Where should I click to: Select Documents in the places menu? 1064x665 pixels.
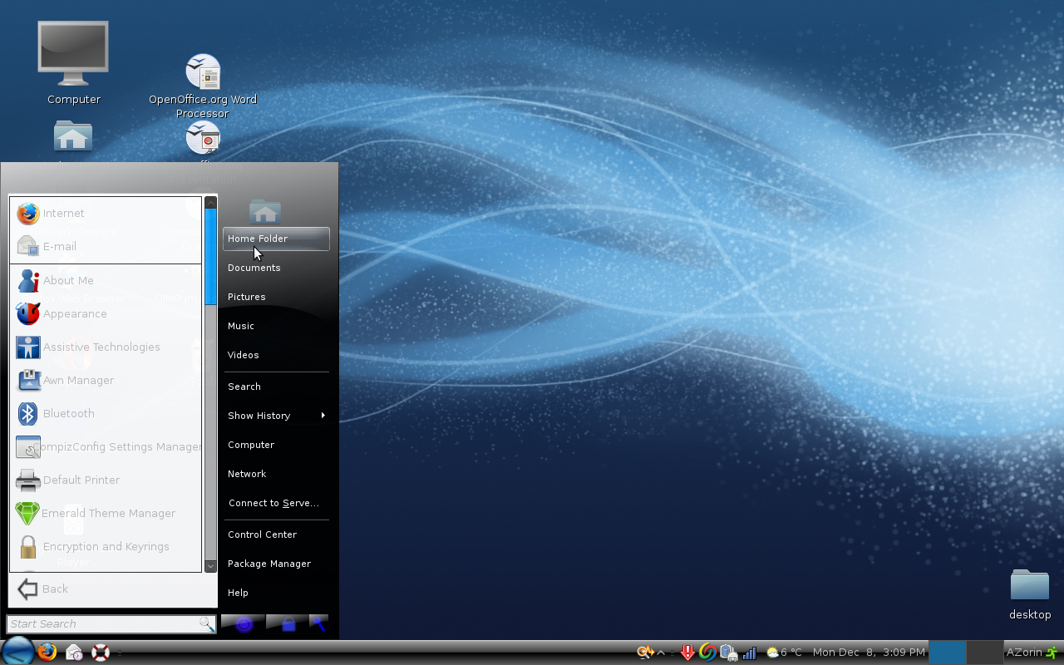tap(254, 267)
